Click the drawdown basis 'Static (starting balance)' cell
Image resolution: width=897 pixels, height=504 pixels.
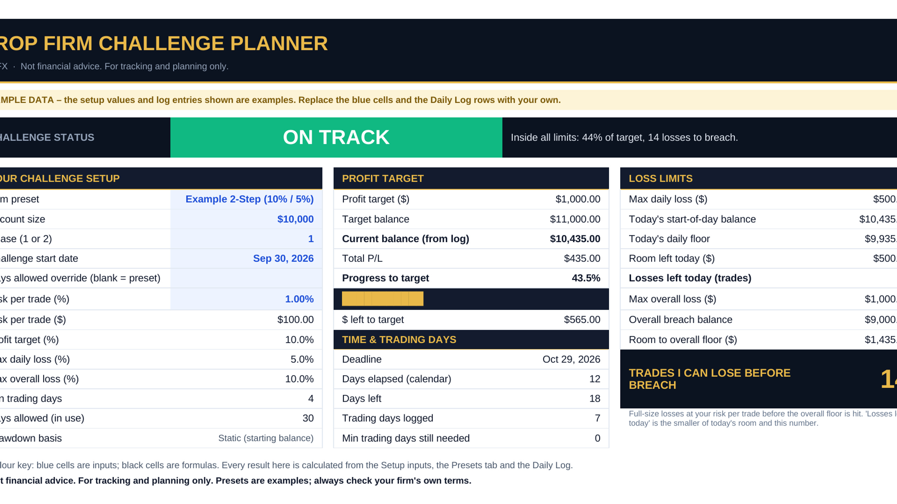(x=266, y=438)
